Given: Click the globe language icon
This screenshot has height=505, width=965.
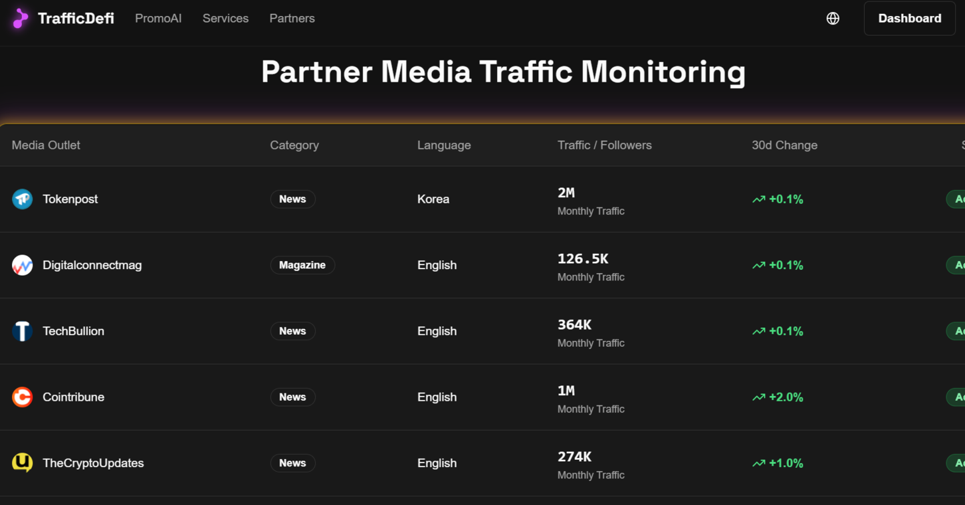Looking at the screenshot, I should (833, 18).
